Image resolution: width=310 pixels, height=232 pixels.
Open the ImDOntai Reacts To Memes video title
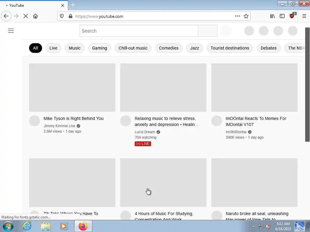[256, 121]
